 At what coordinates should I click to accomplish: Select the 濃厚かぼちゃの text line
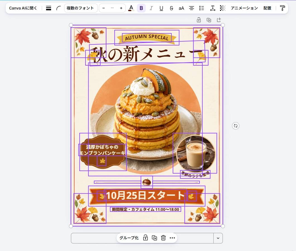tap(102, 147)
